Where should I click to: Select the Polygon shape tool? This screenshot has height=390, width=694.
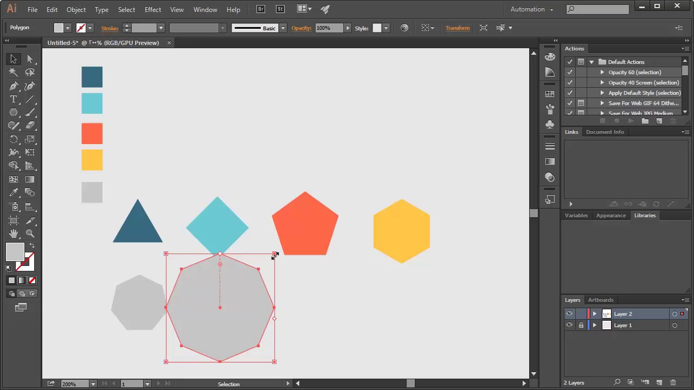click(x=14, y=112)
